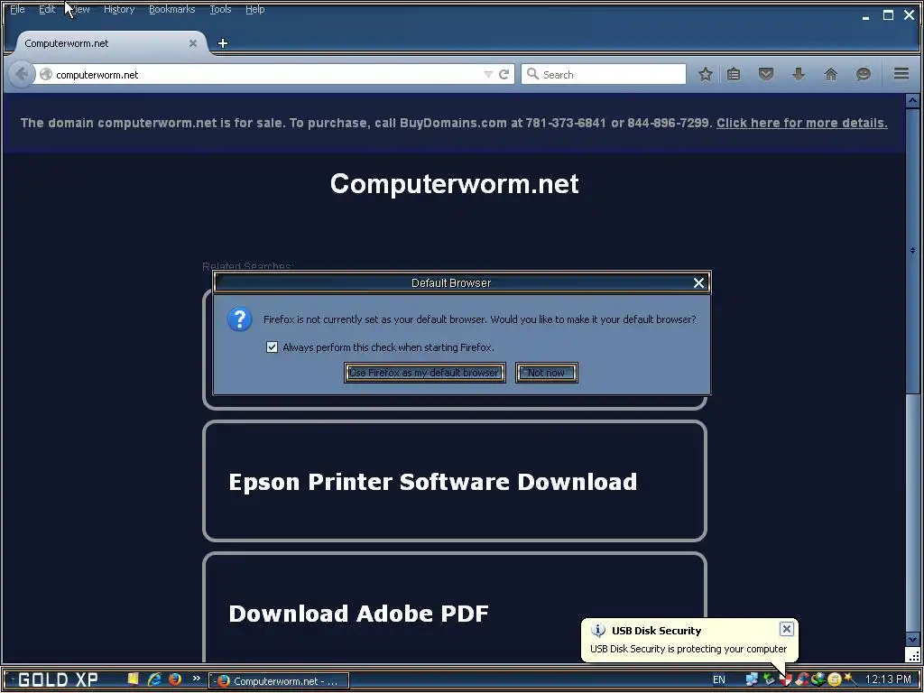Open the Edit menu
This screenshot has width=924, height=693.
[47, 9]
